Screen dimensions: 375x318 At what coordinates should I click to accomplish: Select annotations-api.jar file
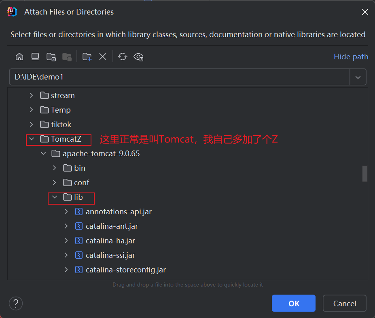[119, 212]
